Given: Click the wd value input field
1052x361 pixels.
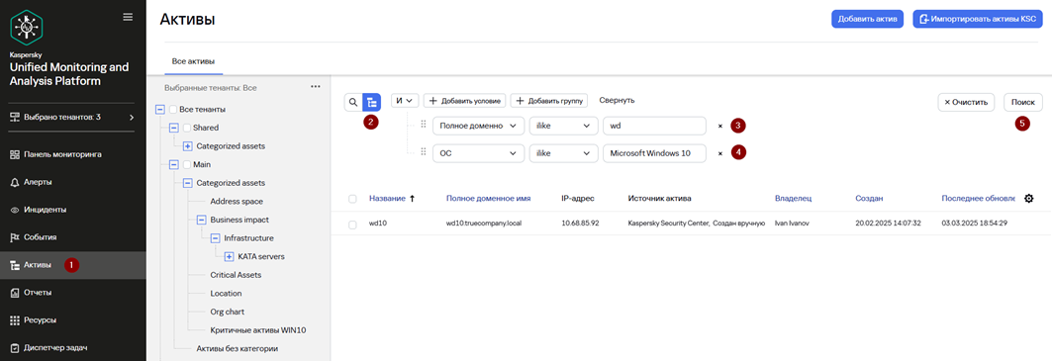Looking at the screenshot, I should pyautogui.click(x=654, y=126).
